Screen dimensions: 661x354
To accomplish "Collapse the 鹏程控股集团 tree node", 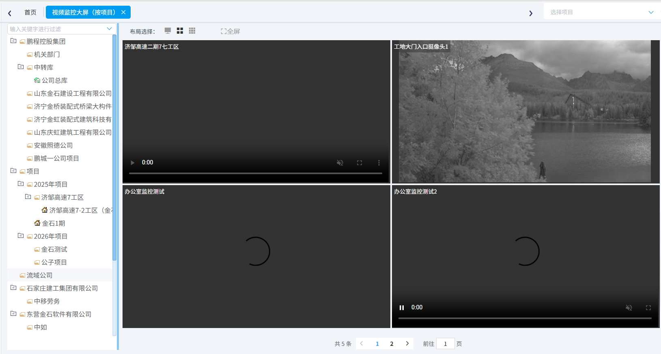I will [x=13, y=41].
